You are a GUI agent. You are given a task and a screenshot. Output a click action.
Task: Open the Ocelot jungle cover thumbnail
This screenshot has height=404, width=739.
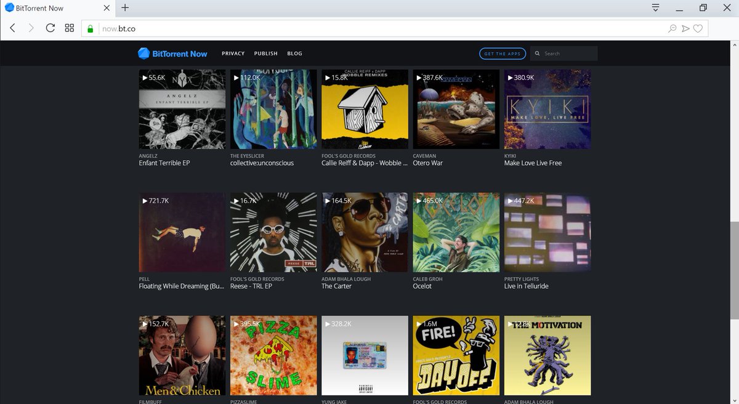click(x=456, y=232)
